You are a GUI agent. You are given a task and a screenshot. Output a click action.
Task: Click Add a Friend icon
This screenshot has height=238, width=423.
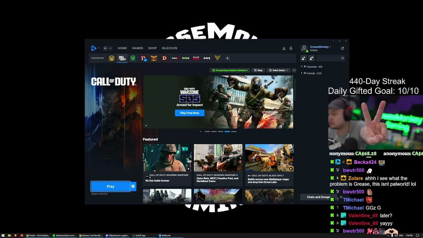tap(303, 58)
